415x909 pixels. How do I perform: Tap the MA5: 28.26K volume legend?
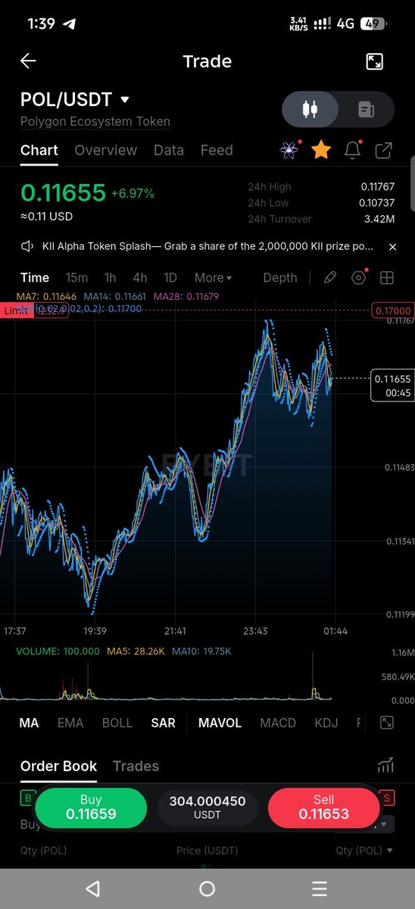click(x=136, y=651)
